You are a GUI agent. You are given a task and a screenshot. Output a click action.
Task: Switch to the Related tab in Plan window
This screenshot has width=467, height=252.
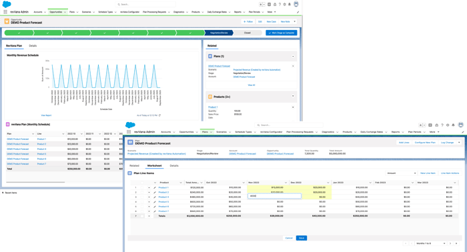[134, 166]
